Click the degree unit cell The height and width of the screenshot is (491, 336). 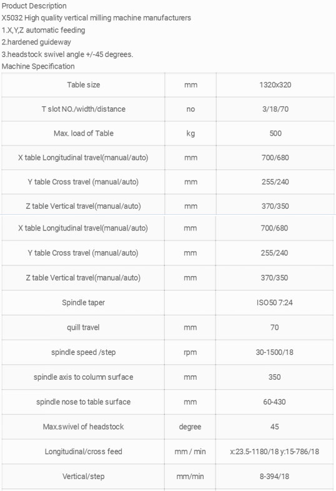(x=190, y=427)
